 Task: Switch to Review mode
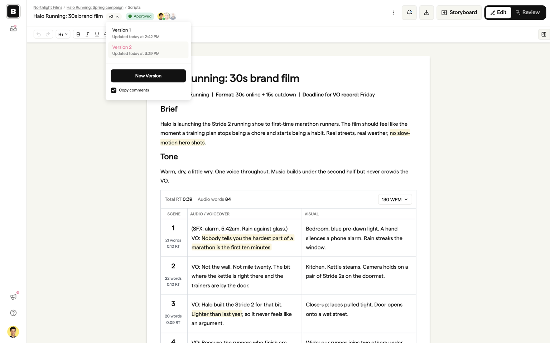tap(527, 13)
